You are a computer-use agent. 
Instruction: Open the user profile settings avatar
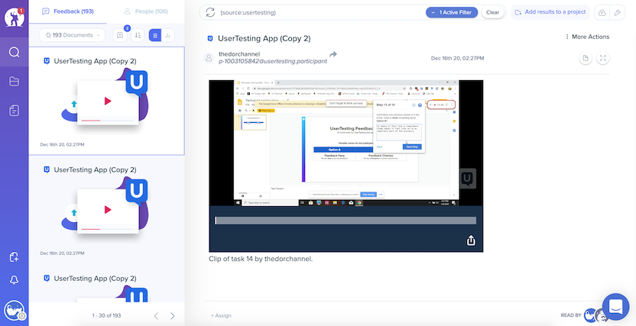tap(15, 311)
